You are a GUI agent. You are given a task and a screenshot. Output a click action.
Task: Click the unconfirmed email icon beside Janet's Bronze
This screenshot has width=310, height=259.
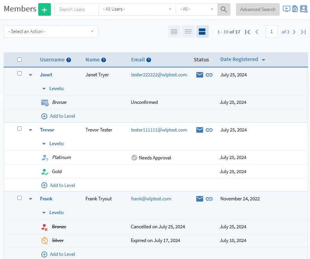coord(45,103)
